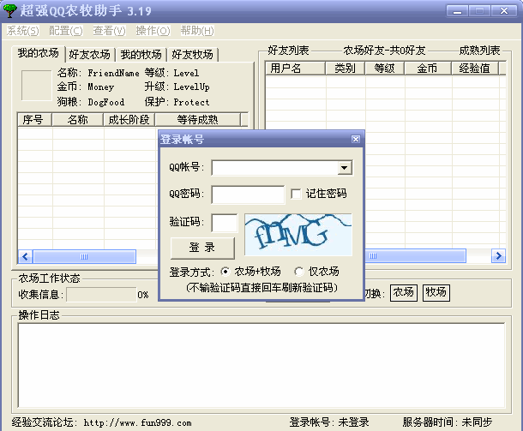Screen dimensions: 523x431
Task: Click the crop list horizontal scrollbar thumb
Action: pos(84,257)
